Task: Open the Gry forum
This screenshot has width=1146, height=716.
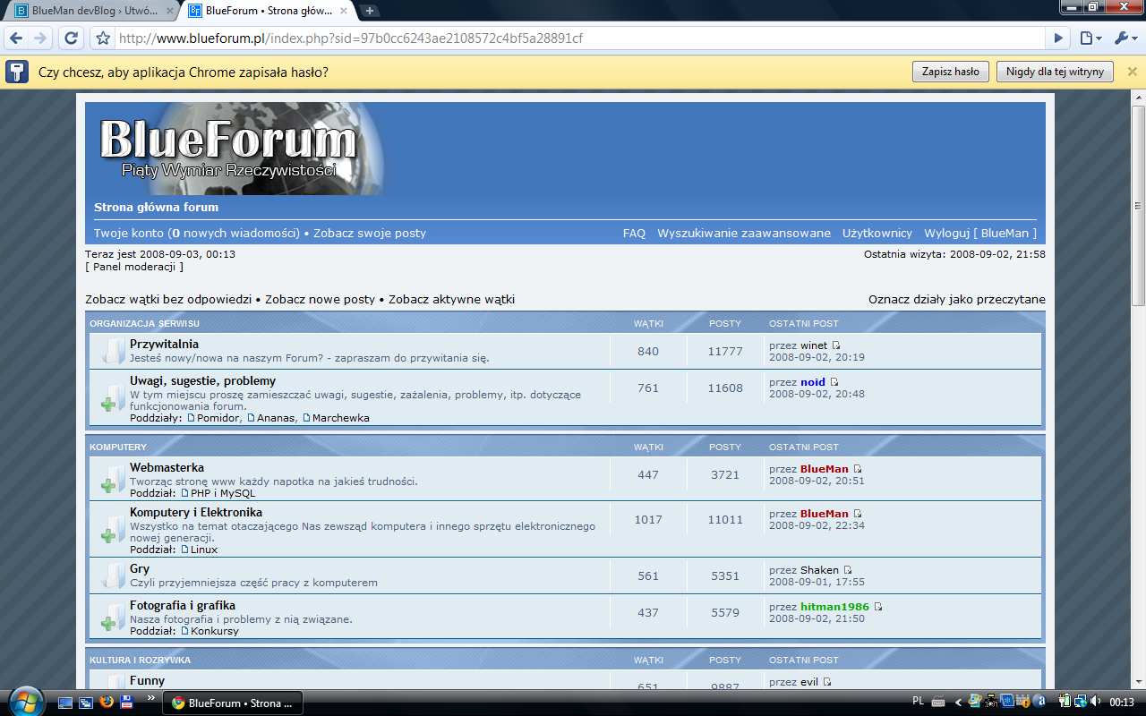Action: [140, 568]
